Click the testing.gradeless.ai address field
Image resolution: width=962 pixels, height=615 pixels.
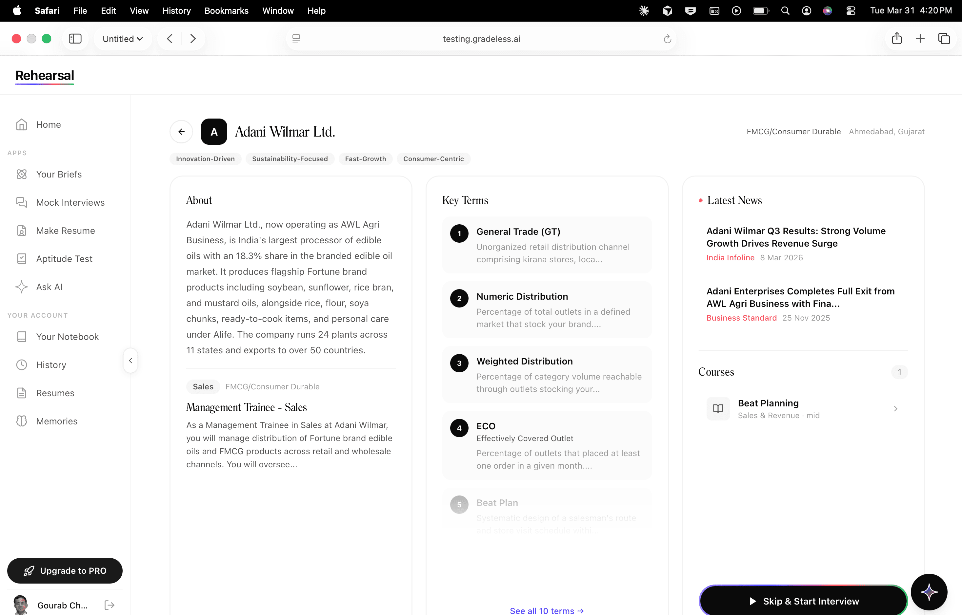(481, 39)
